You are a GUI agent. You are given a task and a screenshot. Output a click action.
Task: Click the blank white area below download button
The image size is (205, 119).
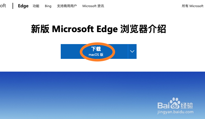[99, 66]
